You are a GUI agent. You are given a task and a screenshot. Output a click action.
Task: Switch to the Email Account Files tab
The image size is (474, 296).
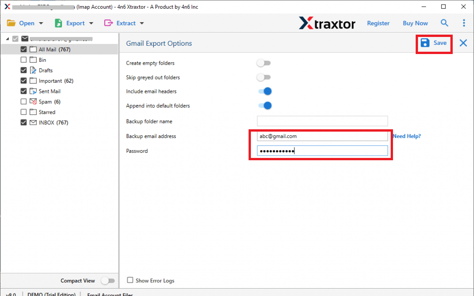[x=110, y=294]
